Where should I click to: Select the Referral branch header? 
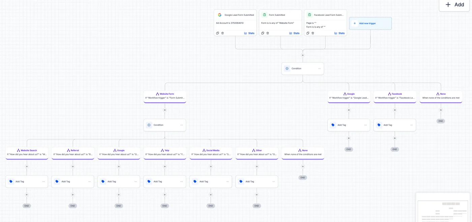[73, 153]
